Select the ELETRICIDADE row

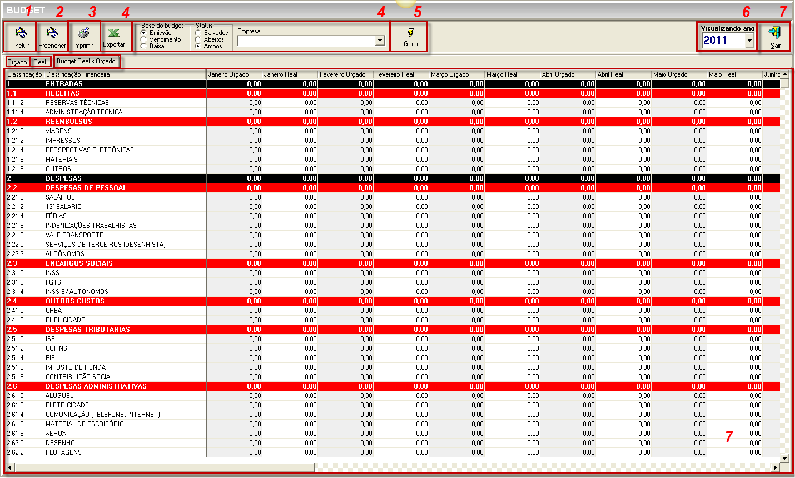[392, 405]
